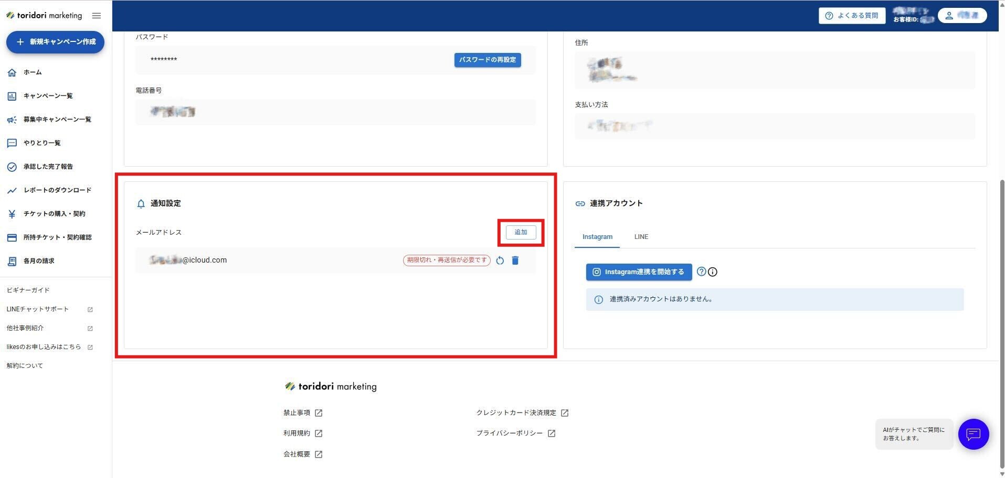Select the Instagram tab
Screen dimensions: 1005x478
pos(597,237)
